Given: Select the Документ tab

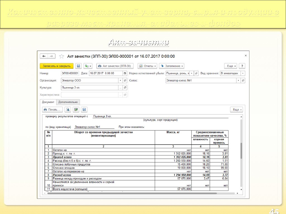Looking at the screenshot, I should point(48,102).
